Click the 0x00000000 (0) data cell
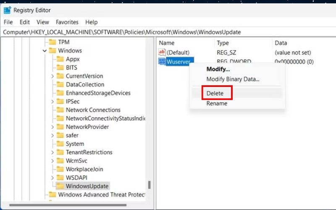Screen dimensions: 336x210 point(294,62)
